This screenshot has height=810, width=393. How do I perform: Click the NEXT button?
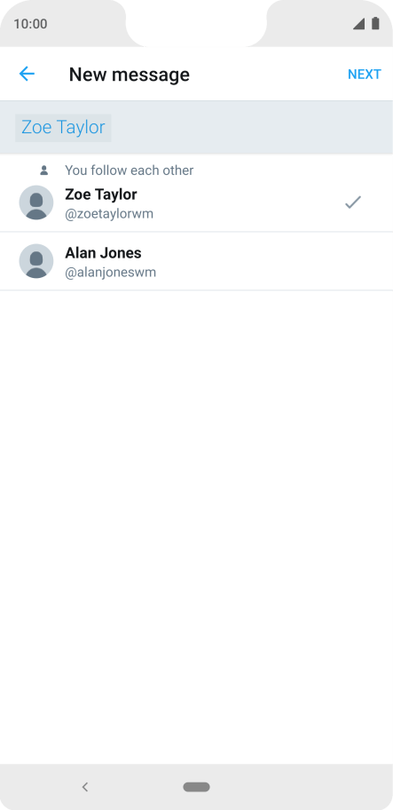tap(364, 75)
